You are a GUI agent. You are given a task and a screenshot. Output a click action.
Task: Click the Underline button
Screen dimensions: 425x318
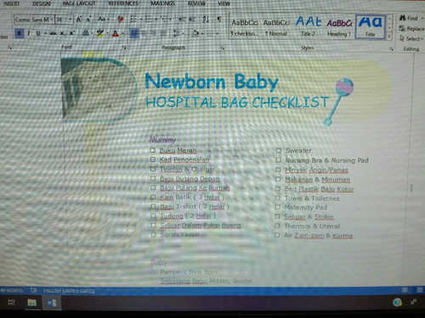coord(38,33)
